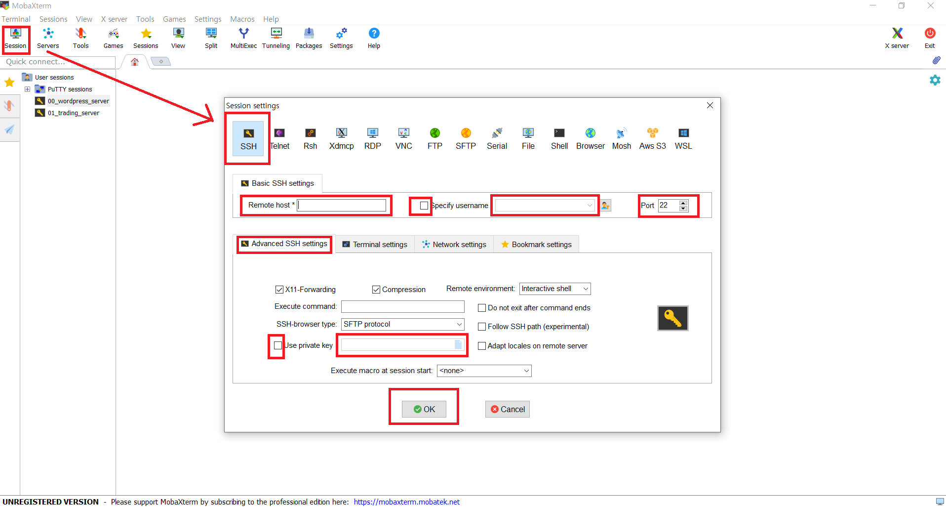Click the Remote host input field
The image size is (946, 507).
342,205
